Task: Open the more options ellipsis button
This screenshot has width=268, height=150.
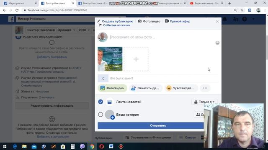Action: 205,88
